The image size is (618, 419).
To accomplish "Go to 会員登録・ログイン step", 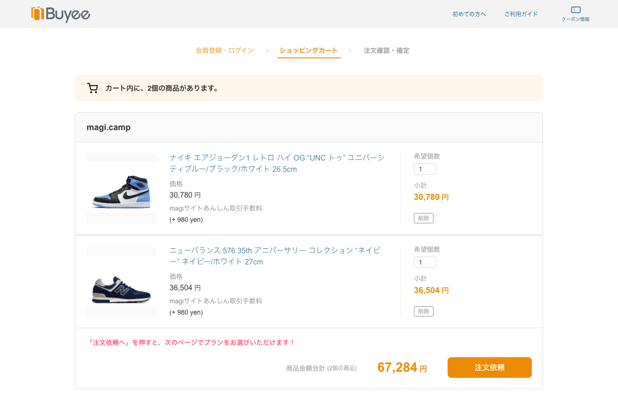I will (225, 51).
